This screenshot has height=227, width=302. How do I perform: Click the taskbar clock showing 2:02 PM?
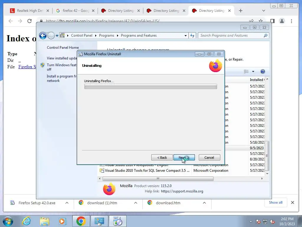pos(287,221)
